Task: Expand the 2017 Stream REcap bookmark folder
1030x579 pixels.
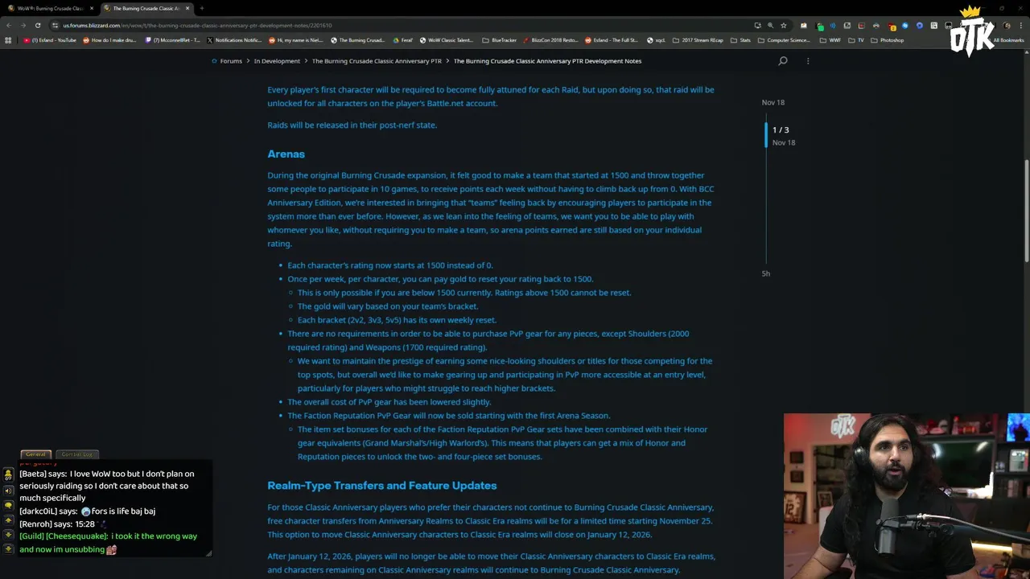Action: [x=698, y=40]
